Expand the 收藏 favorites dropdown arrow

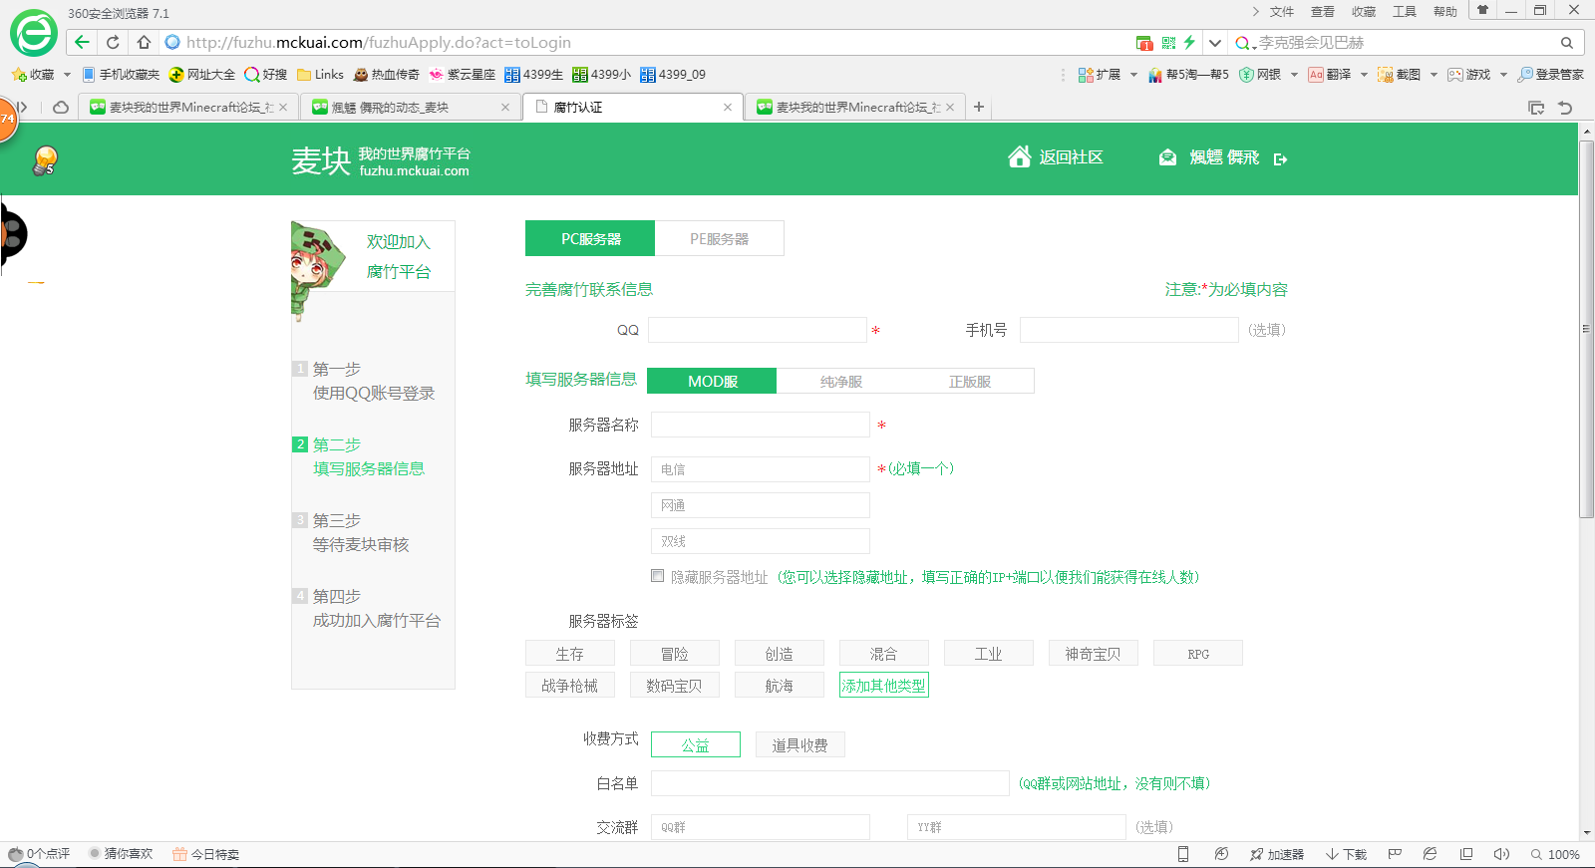pyautogui.click(x=67, y=75)
